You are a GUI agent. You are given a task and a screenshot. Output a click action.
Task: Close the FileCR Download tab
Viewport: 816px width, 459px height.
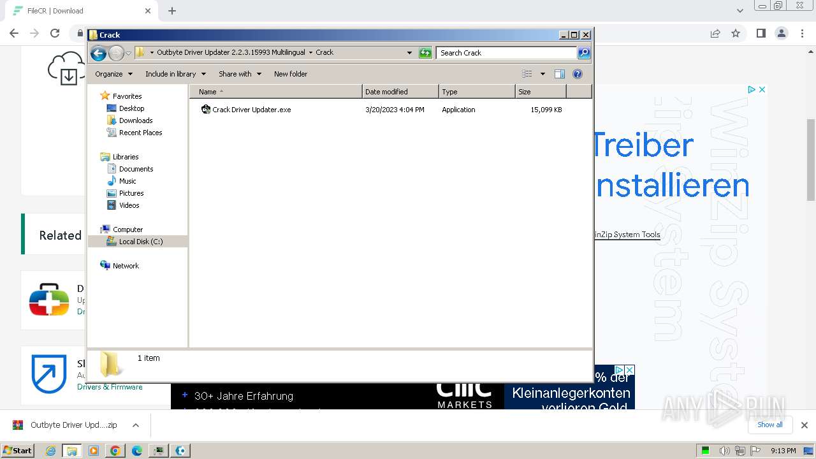[148, 11]
